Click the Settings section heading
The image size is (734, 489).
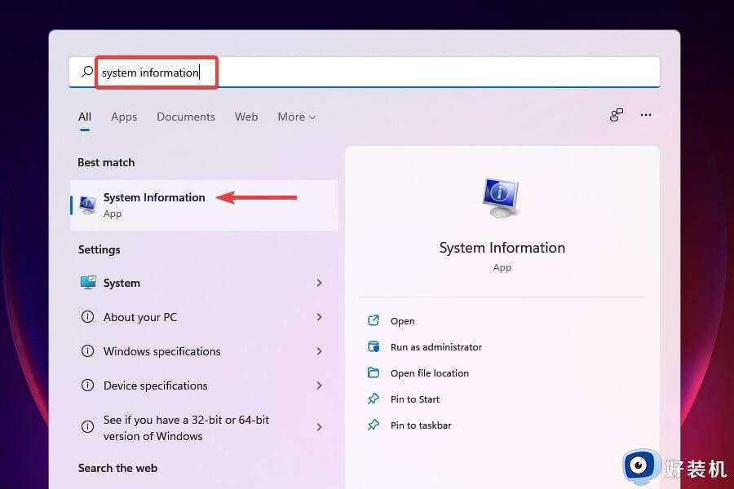99,250
